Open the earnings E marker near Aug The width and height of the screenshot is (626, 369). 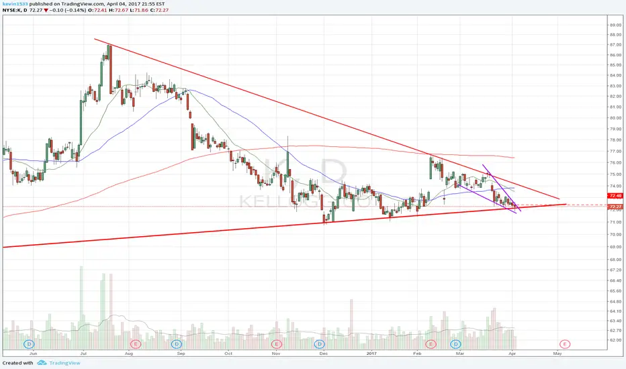click(136, 344)
